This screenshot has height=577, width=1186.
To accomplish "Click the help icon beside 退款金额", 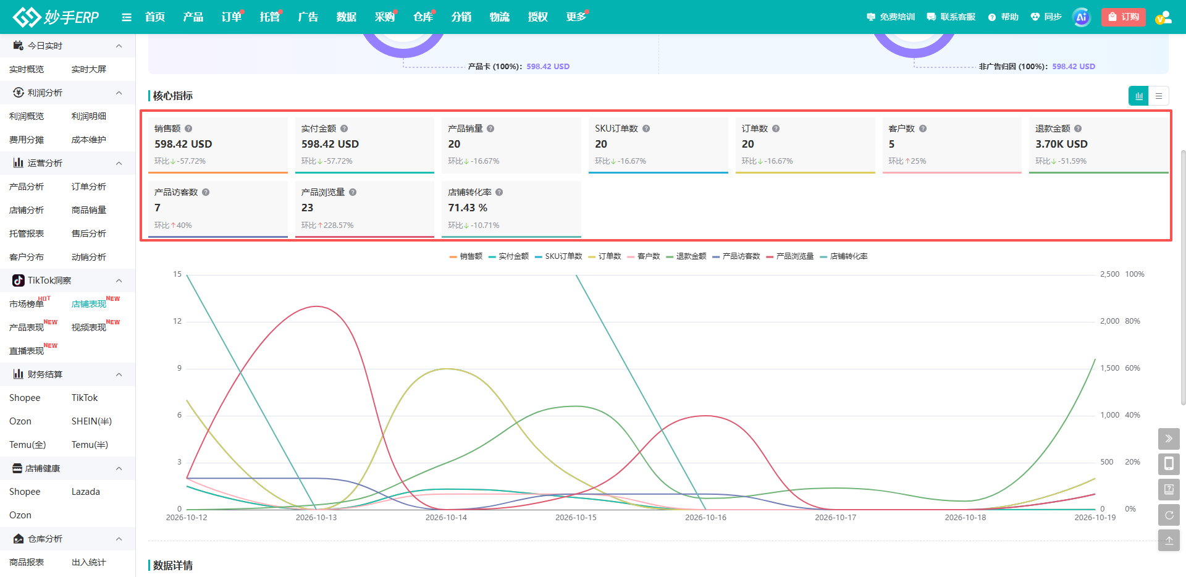I will pos(1078,128).
